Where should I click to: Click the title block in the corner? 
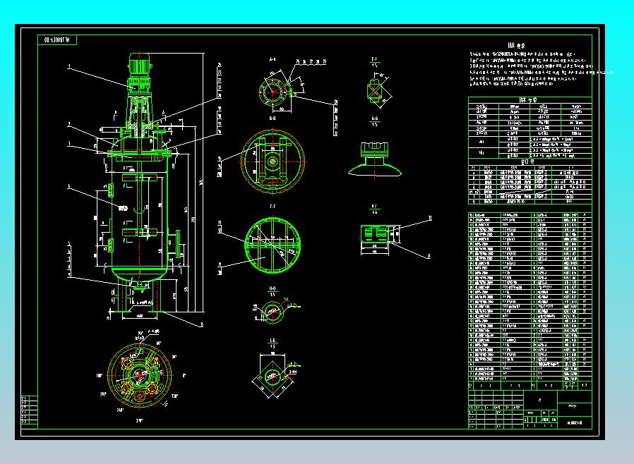pos(530,409)
